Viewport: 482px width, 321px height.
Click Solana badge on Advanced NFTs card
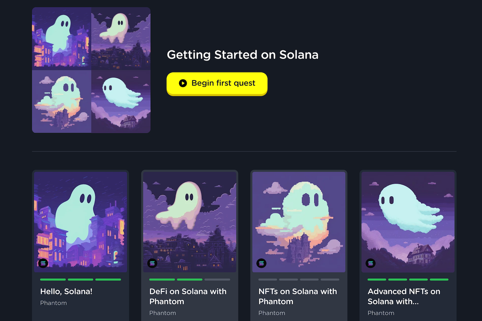coord(370,263)
